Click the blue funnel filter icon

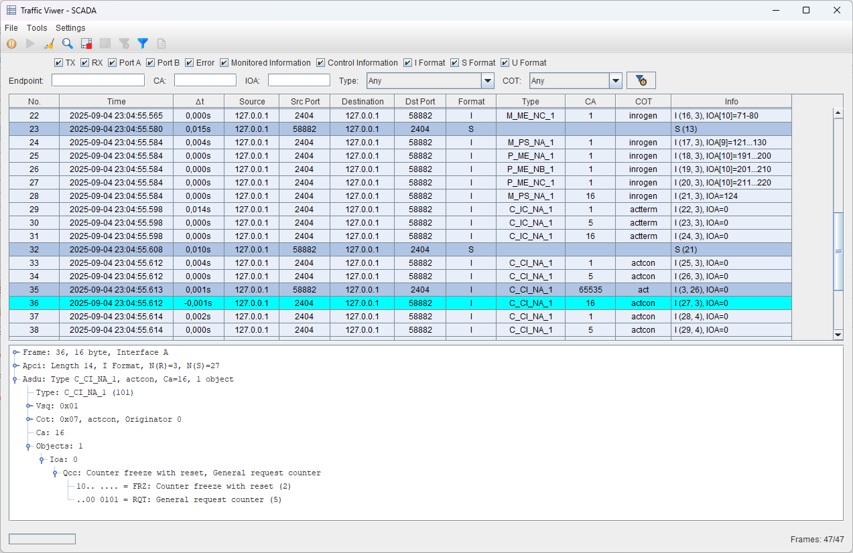143,44
